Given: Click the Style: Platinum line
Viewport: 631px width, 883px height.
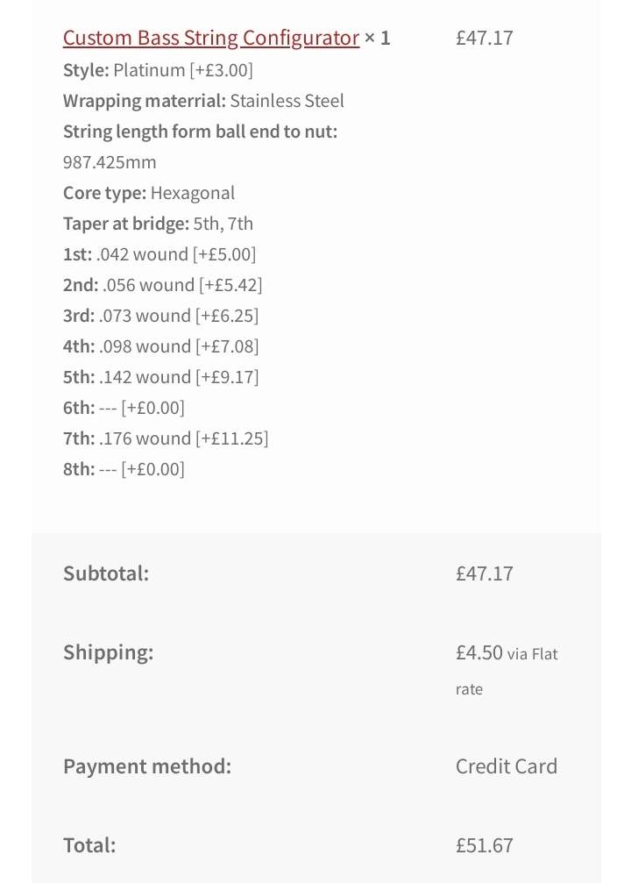Looking at the screenshot, I should click(x=158, y=70).
